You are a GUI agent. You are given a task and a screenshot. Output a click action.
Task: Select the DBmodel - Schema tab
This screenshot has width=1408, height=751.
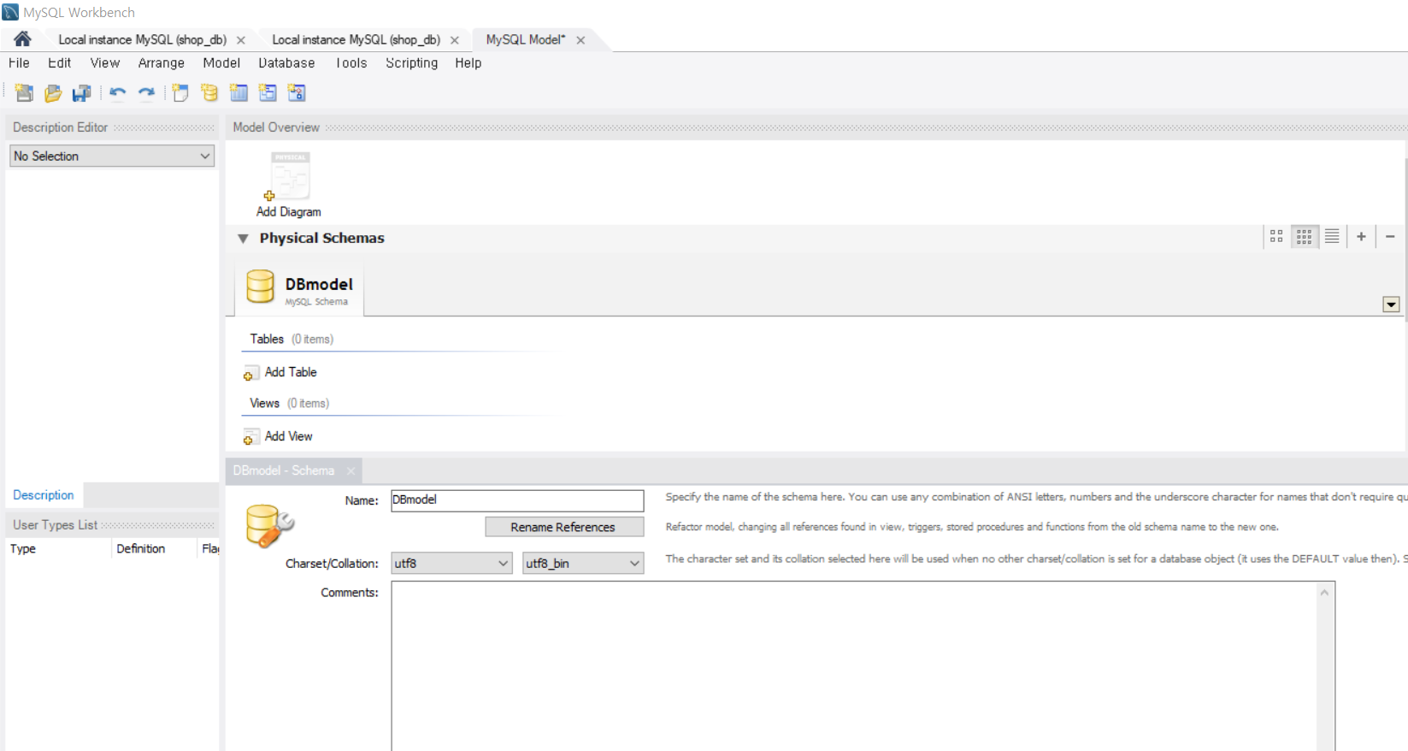tap(283, 470)
